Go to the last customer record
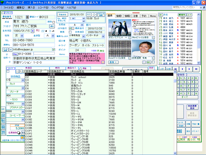This screenshot has height=155, width=206. (x=196, y=69)
